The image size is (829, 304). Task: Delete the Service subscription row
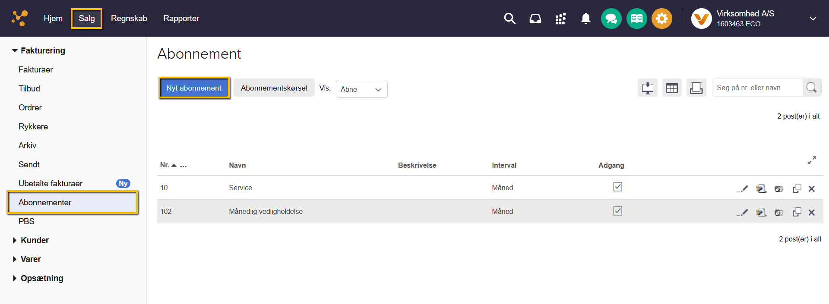click(x=811, y=188)
